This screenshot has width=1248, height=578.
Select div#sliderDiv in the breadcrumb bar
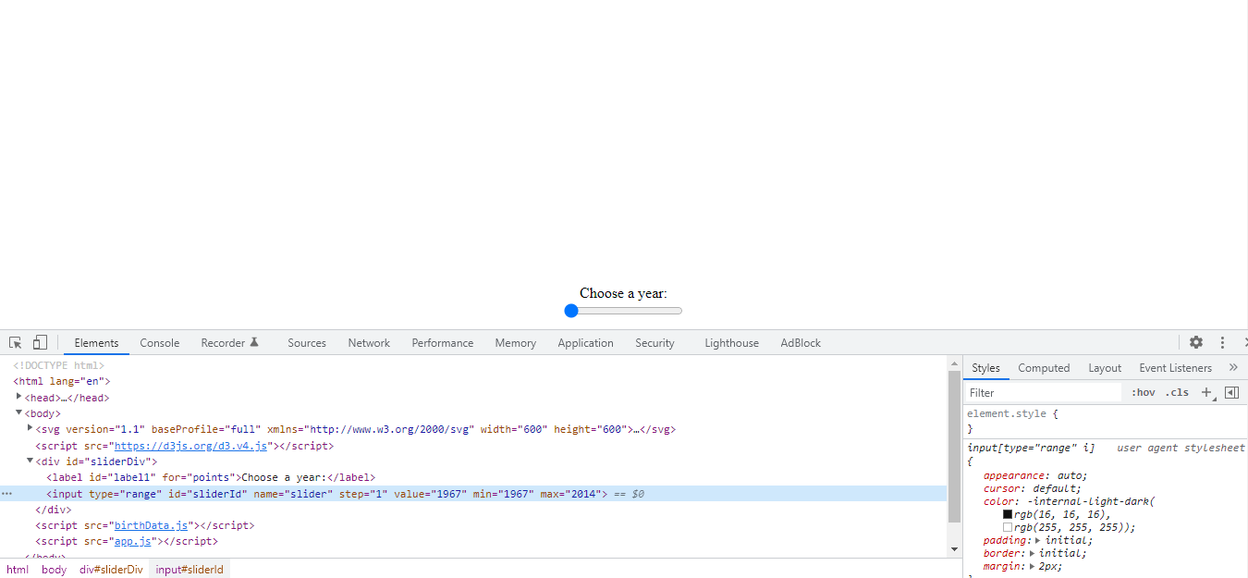(x=111, y=570)
